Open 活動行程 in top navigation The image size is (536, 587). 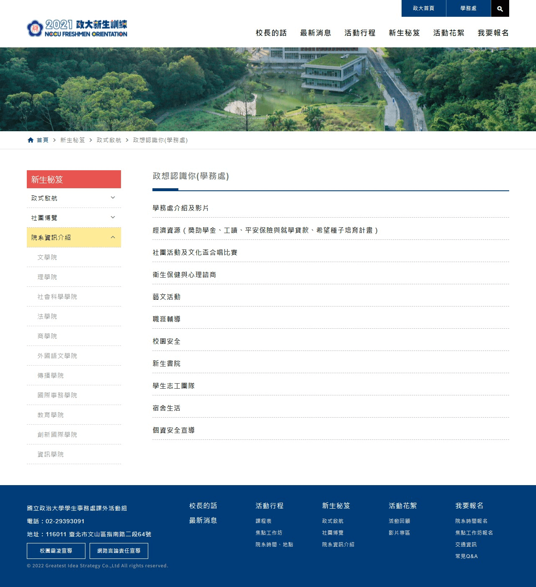(x=360, y=33)
